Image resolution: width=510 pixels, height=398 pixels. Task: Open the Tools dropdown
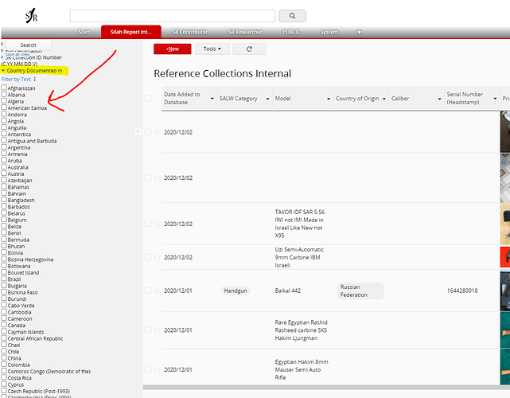[x=212, y=49]
